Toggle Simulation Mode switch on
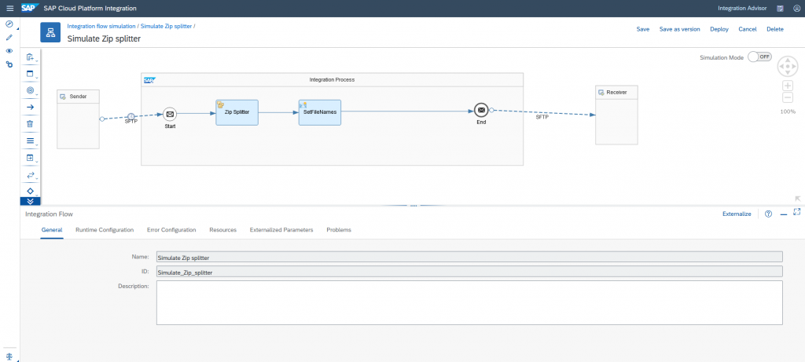The width and height of the screenshot is (805, 362). click(759, 57)
